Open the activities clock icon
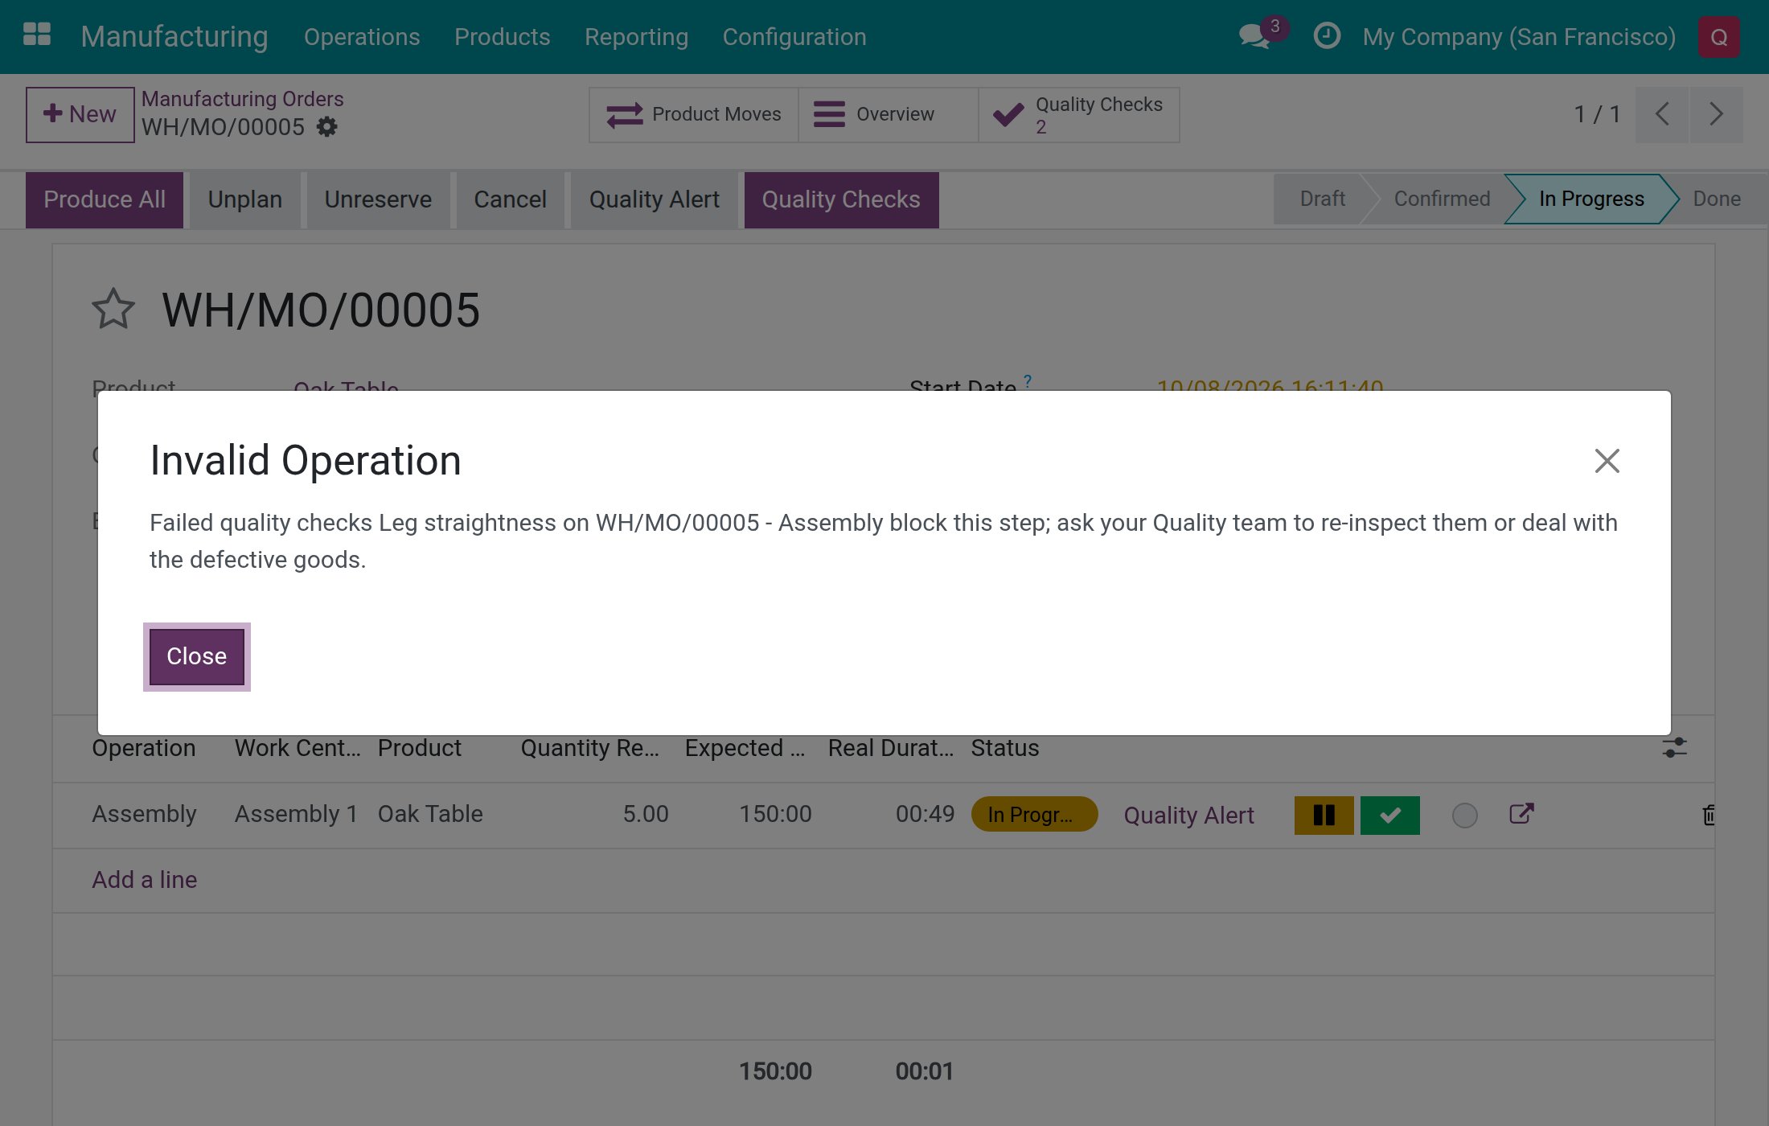 1327,36
